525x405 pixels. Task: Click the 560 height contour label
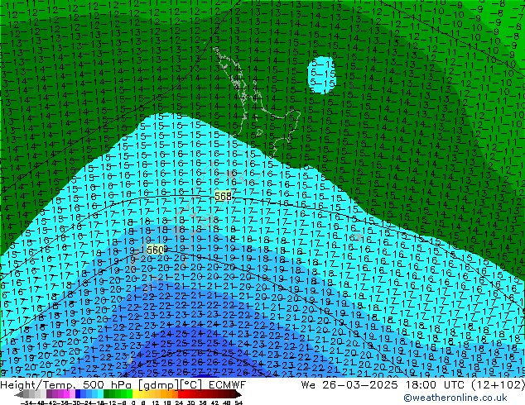pos(156,250)
